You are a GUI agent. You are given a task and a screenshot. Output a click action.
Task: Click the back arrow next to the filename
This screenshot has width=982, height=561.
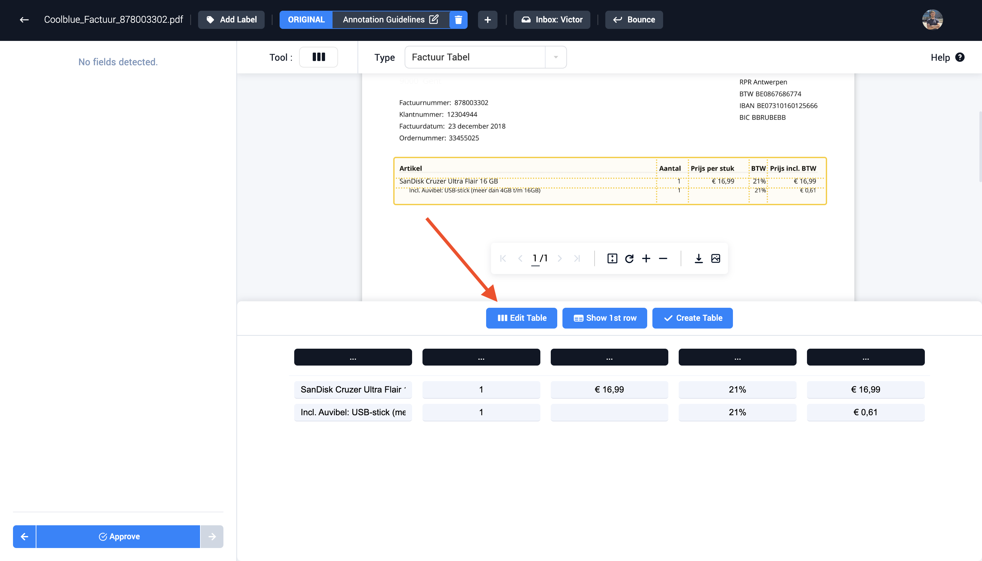coord(24,20)
